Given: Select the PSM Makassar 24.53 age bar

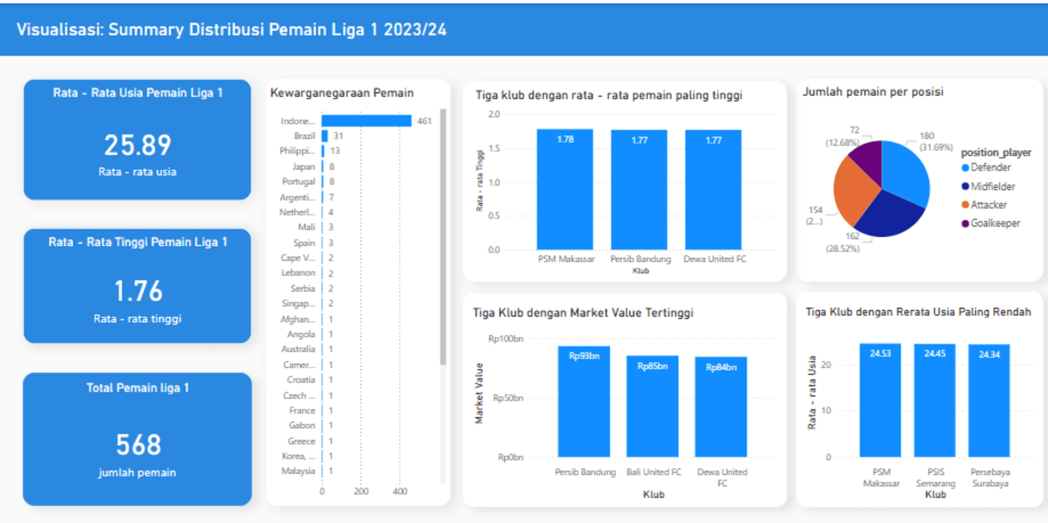Looking at the screenshot, I should click(x=880, y=401).
